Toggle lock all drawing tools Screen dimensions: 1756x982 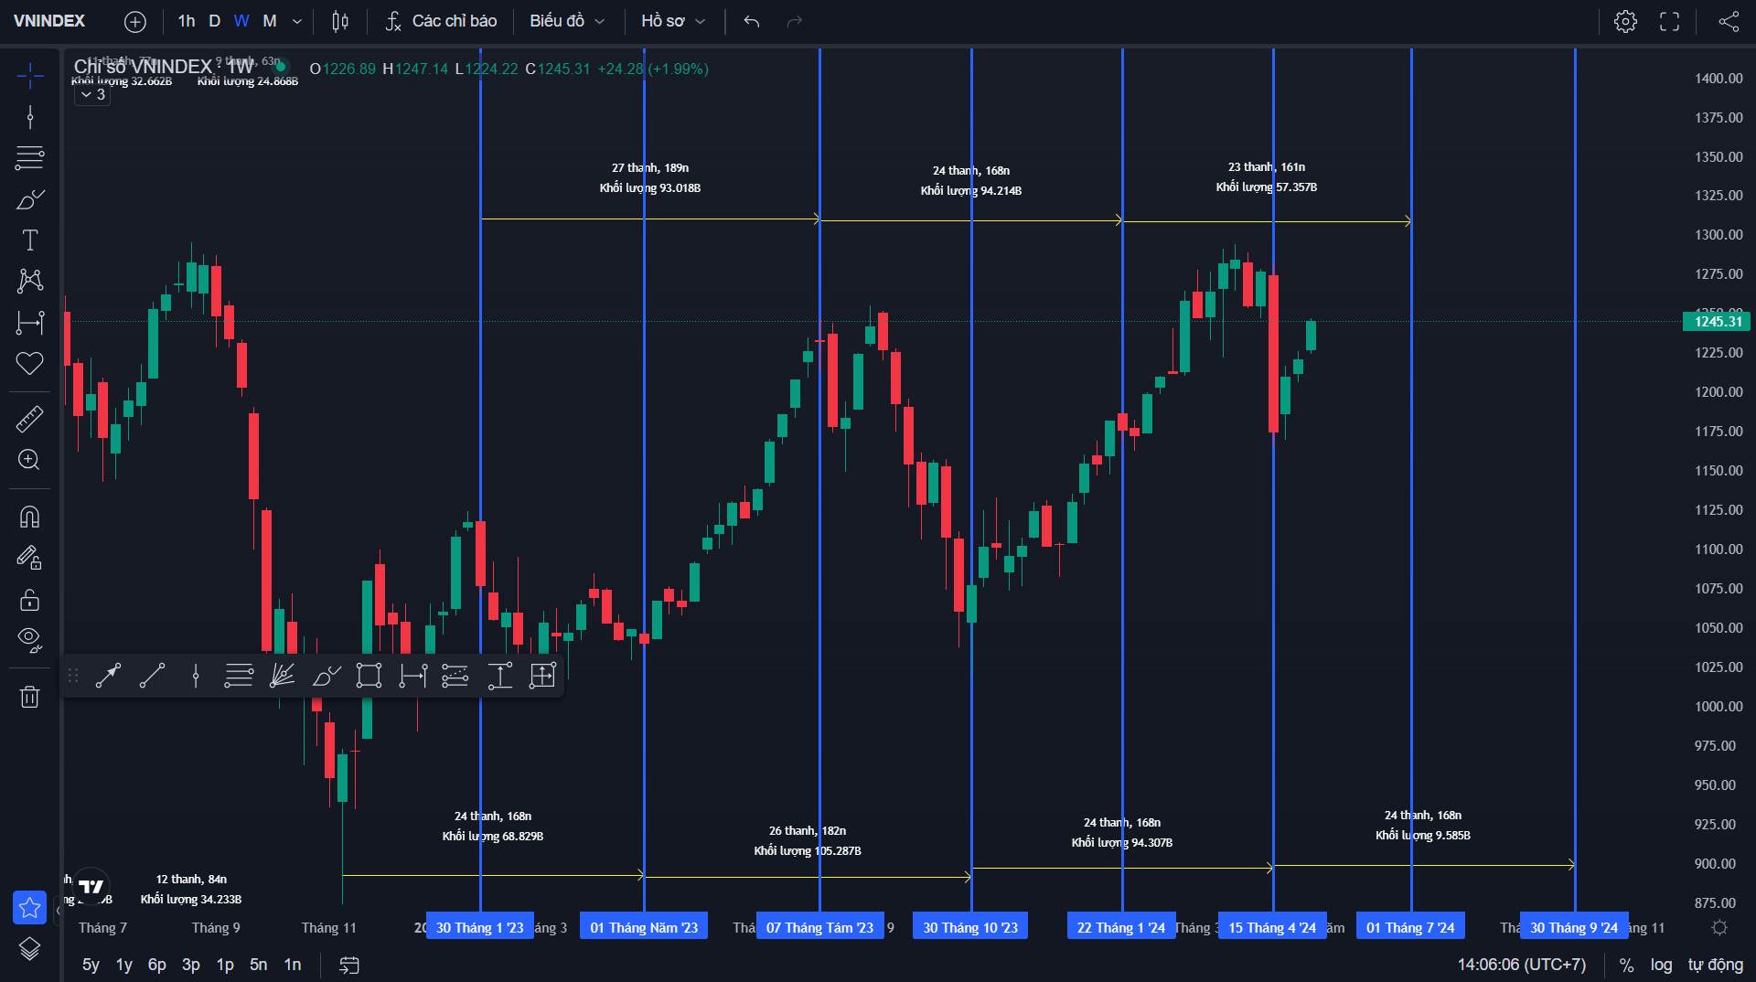[x=30, y=600]
